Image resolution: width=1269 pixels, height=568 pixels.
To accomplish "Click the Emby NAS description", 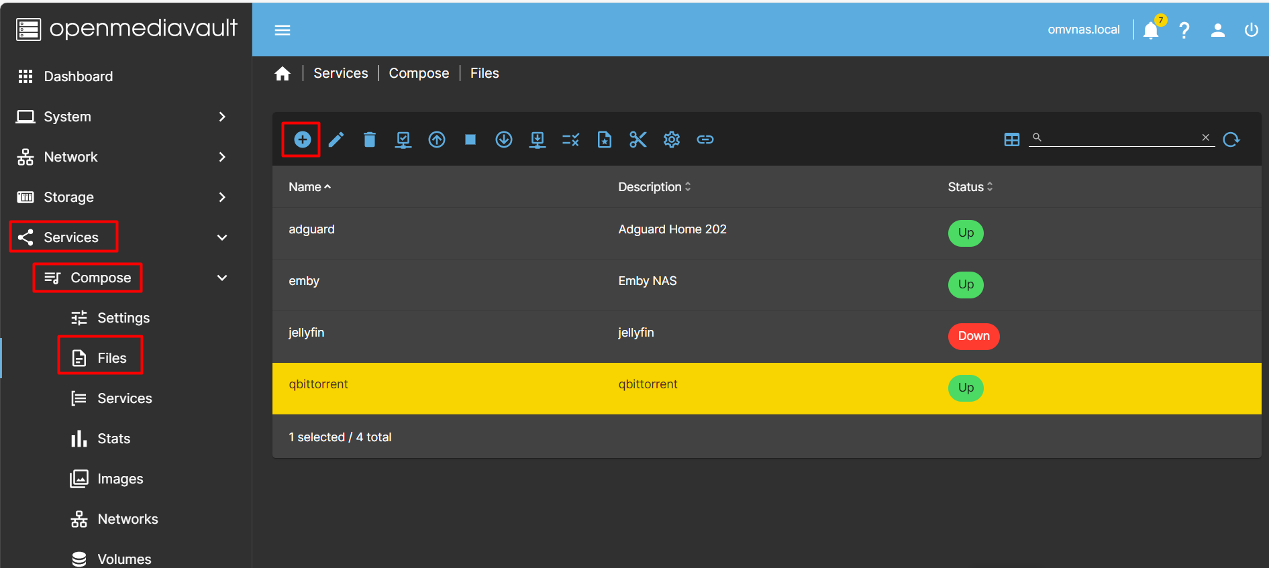I will (x=648, y=281).
